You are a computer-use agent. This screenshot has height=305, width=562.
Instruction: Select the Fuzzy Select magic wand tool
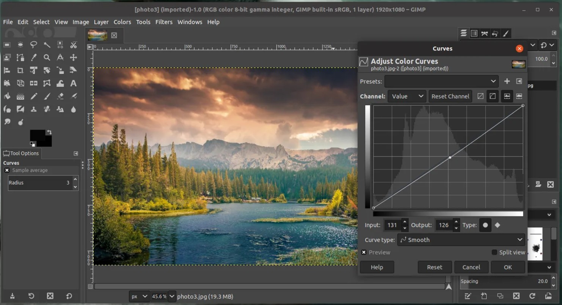coord(47,45)
